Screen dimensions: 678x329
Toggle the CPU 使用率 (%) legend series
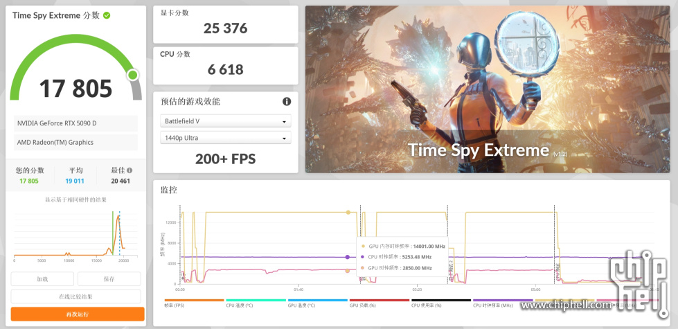click(x=441, y=303)
